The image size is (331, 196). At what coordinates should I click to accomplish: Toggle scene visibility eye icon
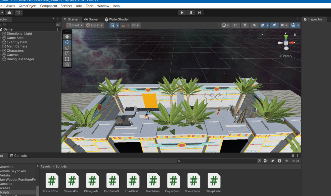point(274,25)
